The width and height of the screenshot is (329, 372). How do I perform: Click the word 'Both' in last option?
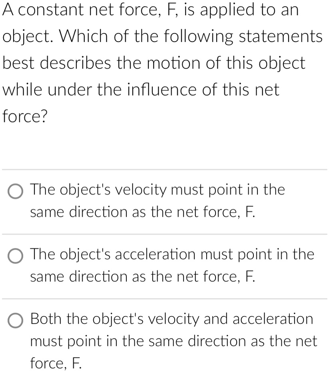point(45,319)
